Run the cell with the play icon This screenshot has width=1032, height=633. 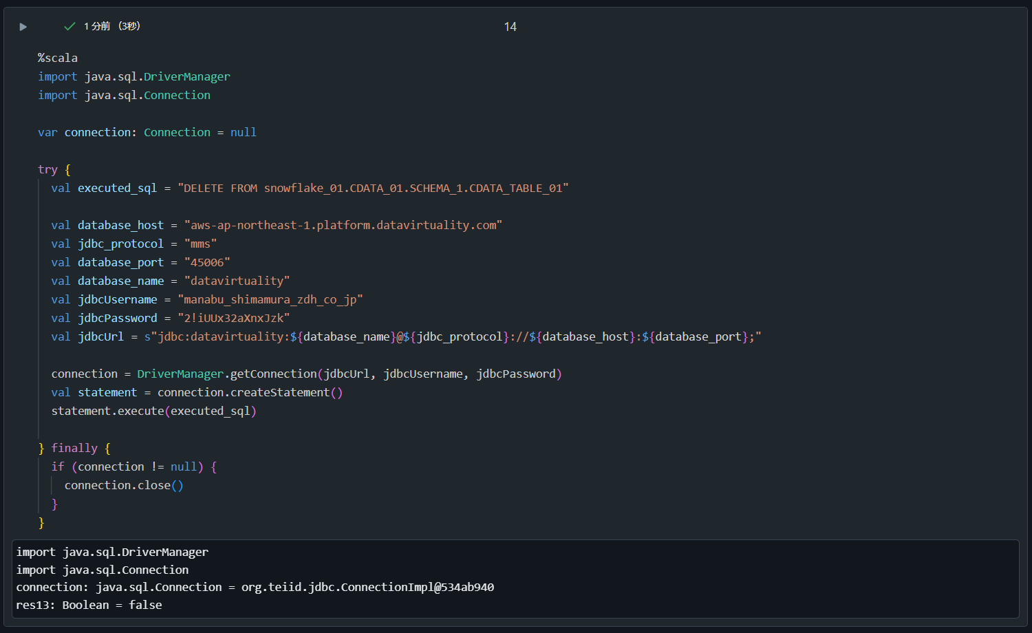[23, 27]
